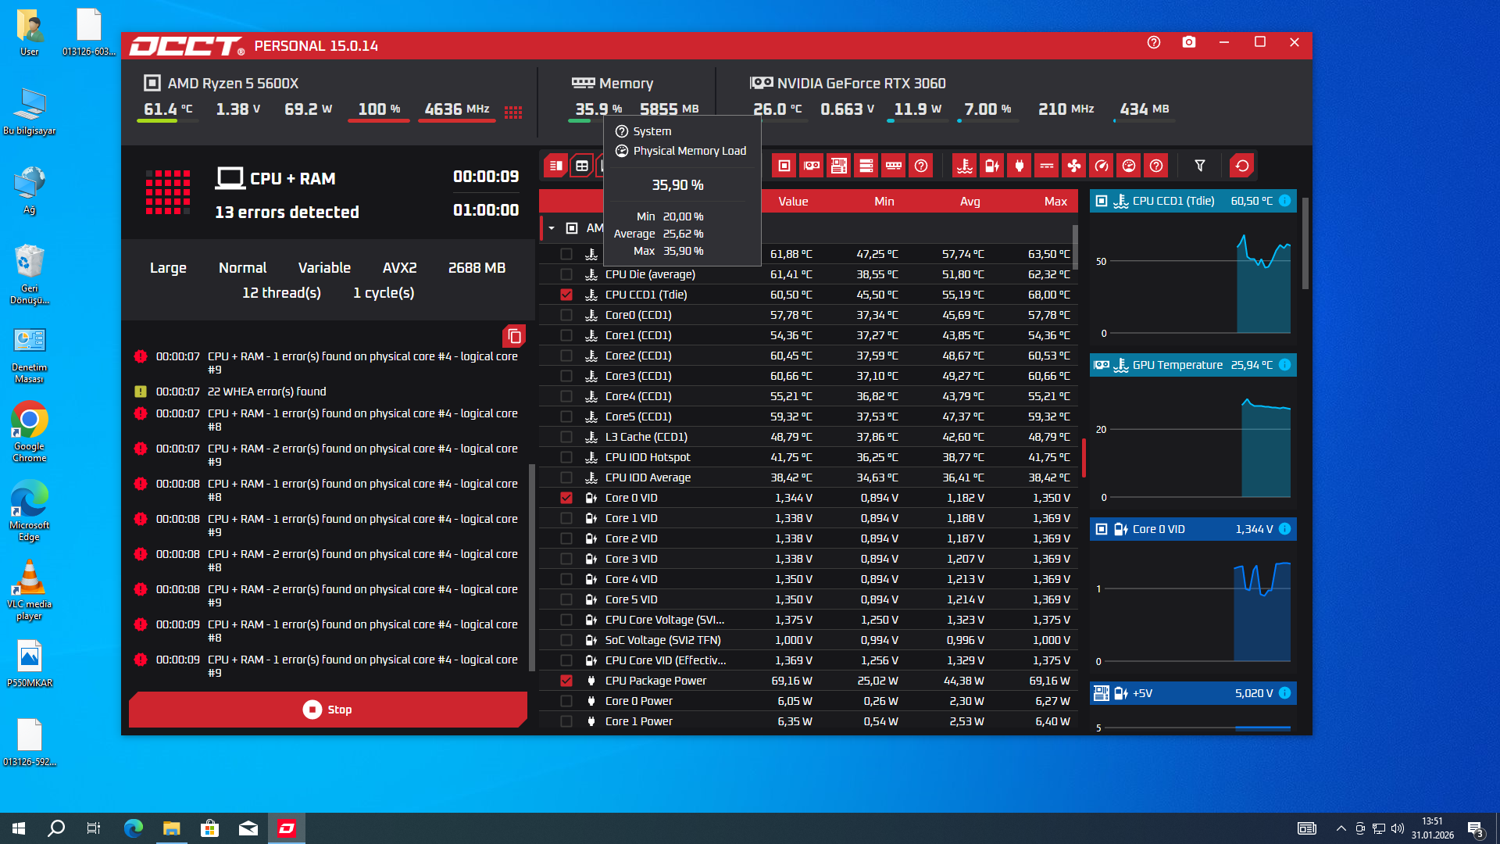
Task: Stop the running CPU + RAM test
Action: pyautogui.click(x=328, y=710)
